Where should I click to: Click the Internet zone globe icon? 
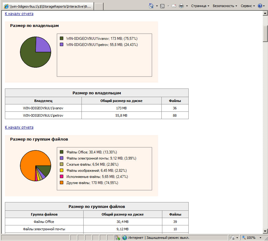coord(125,238)
